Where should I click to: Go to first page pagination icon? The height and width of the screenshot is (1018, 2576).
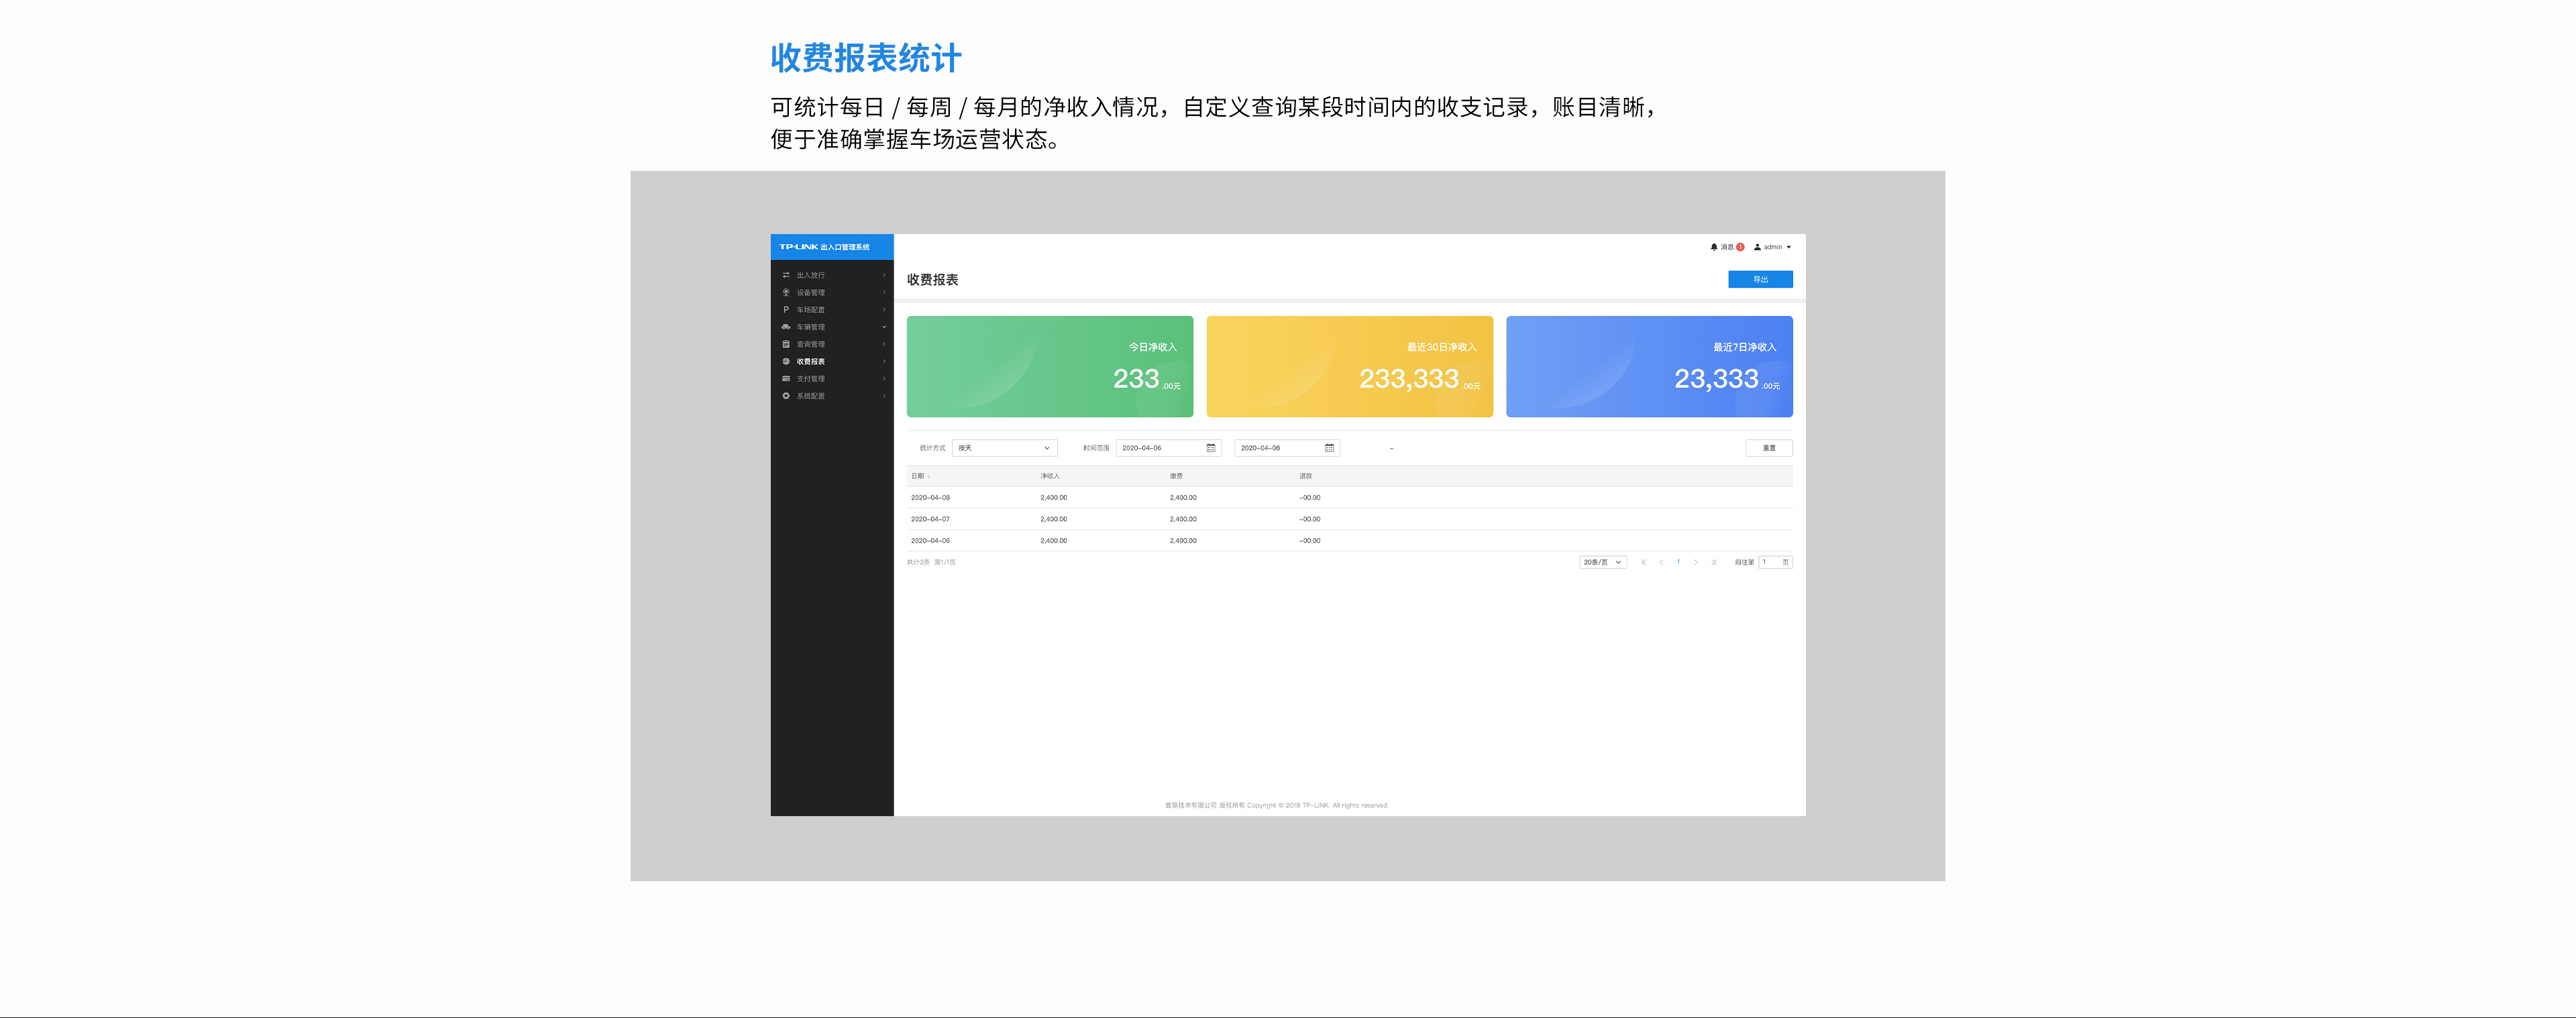[1644, 562]
